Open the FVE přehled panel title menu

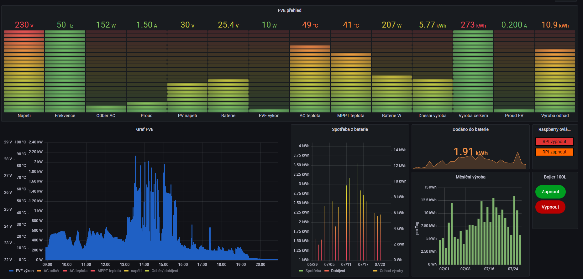click(x=289, y=10)
